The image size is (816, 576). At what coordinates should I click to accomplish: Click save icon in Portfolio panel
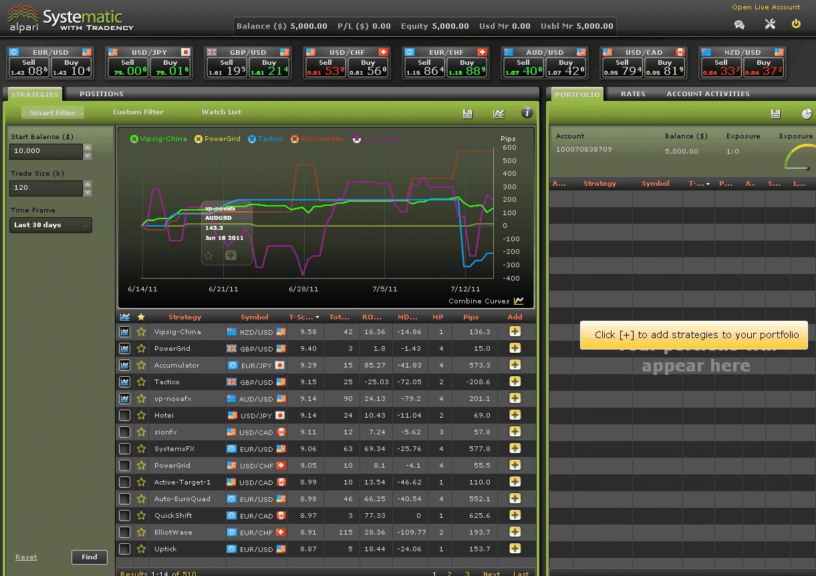[775, 114]
